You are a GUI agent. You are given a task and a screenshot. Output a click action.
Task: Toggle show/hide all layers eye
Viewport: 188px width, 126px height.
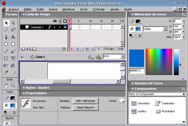tap(55, 21)
